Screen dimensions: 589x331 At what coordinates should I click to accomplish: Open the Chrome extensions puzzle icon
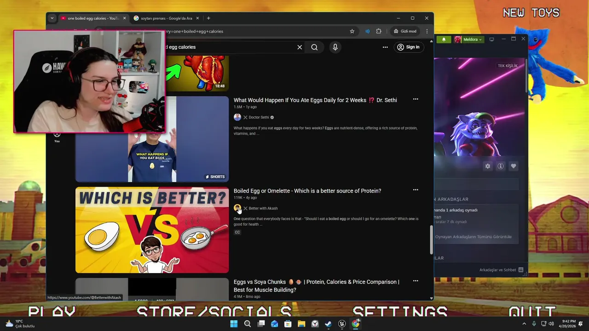[x=379, y=31]
